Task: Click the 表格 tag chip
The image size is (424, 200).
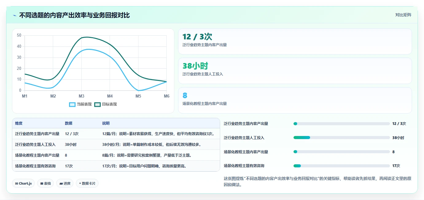Action: pos(45,183)
